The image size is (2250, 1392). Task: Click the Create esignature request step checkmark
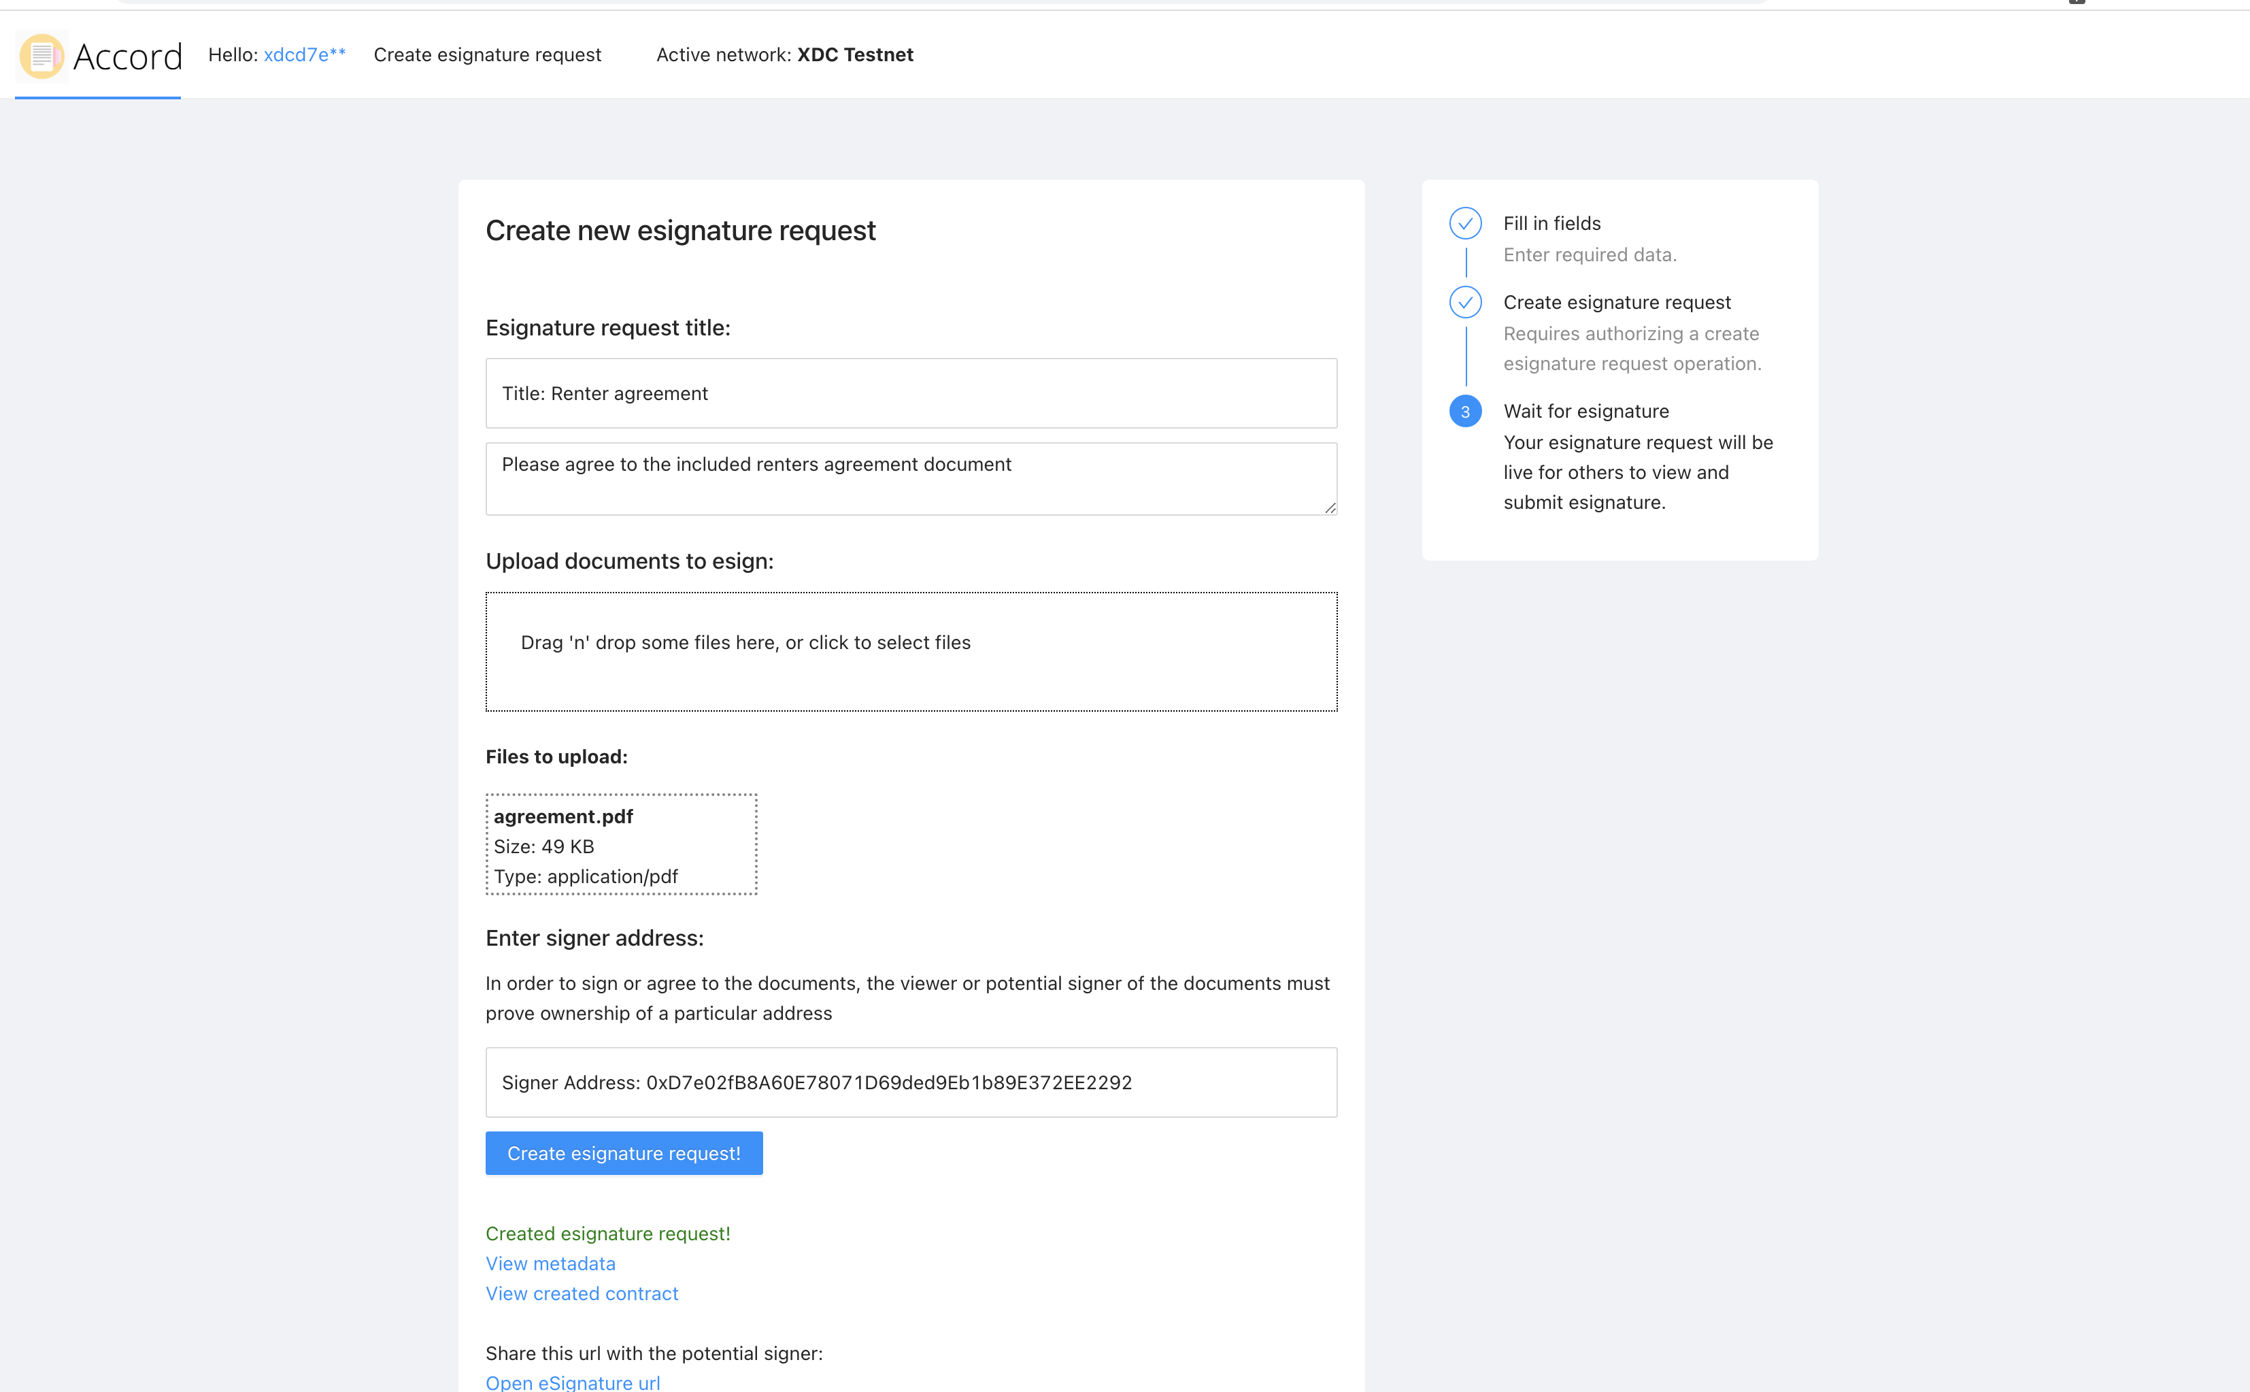coord(1465,303)
